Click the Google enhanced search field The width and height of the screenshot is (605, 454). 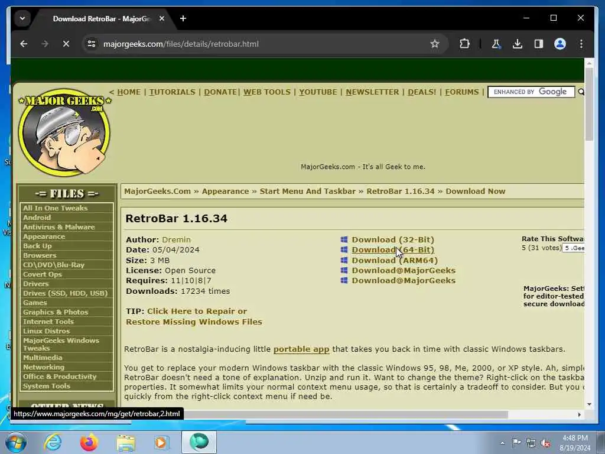point(531,92)
